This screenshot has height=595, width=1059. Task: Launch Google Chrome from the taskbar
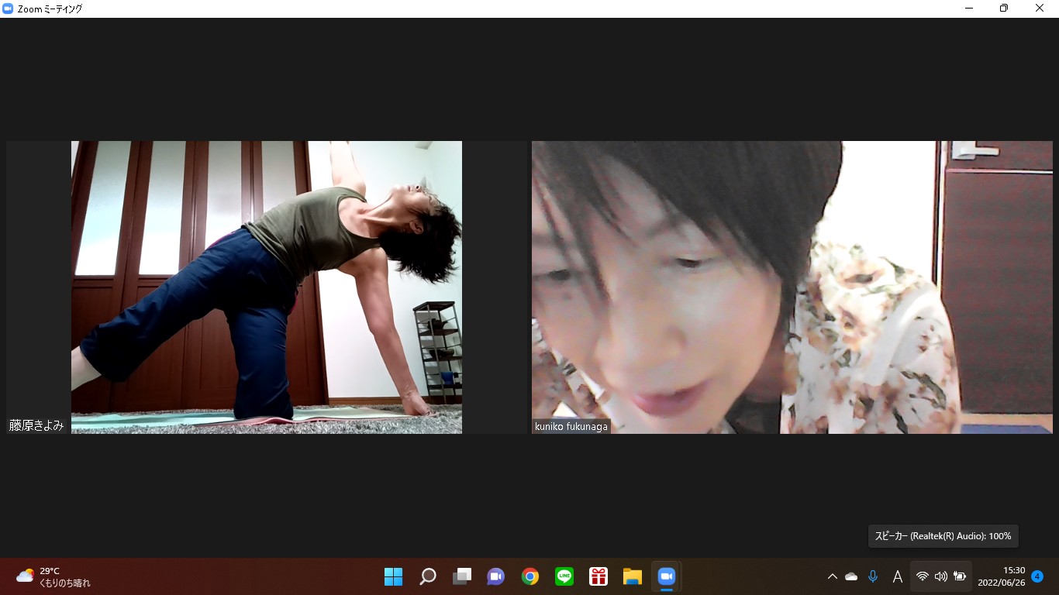[530, 576]
